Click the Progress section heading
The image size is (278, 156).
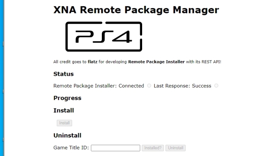(x=67, y=98)
